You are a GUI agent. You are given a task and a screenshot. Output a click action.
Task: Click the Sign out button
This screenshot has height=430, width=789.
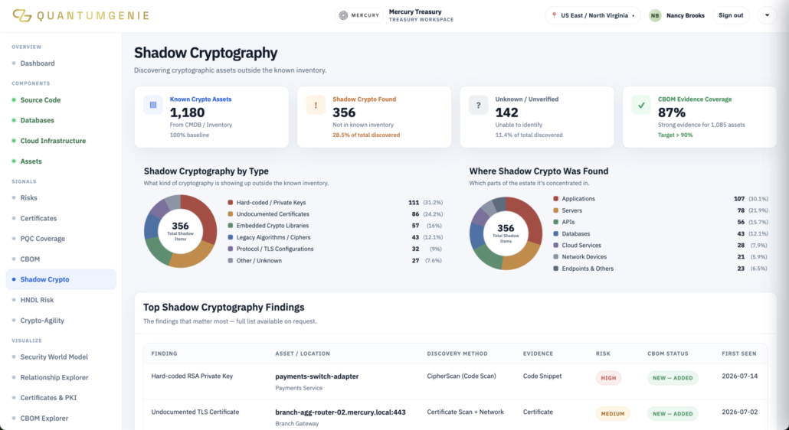[x=731, y=15]
